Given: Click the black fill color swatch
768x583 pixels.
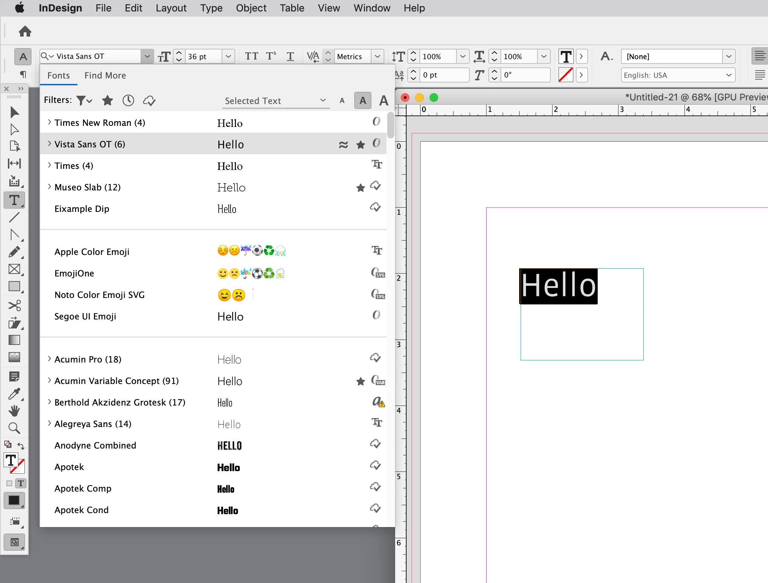Looking at the screenshot, I should tap(14, 501).
